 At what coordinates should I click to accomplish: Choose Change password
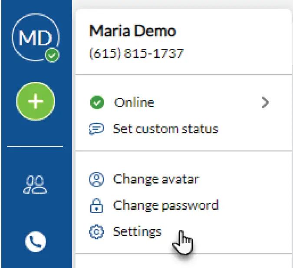(166, 206)
